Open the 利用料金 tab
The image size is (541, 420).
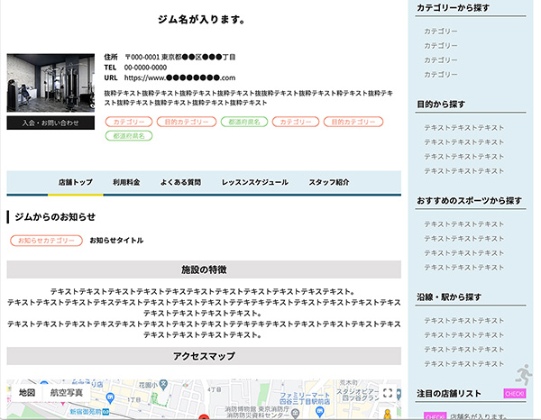(126, 182)
